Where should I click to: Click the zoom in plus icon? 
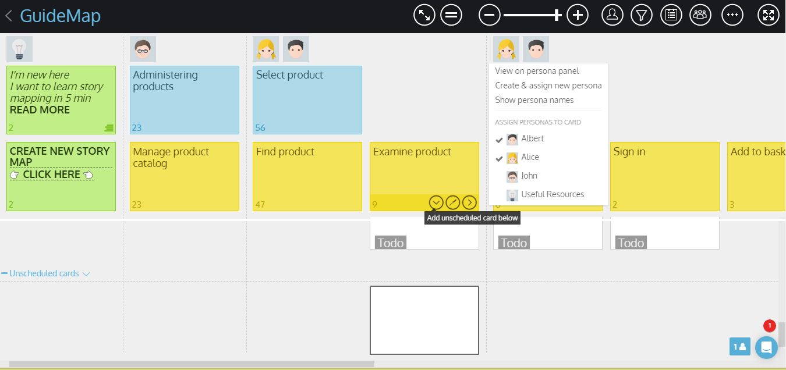[x=577, y=15]
